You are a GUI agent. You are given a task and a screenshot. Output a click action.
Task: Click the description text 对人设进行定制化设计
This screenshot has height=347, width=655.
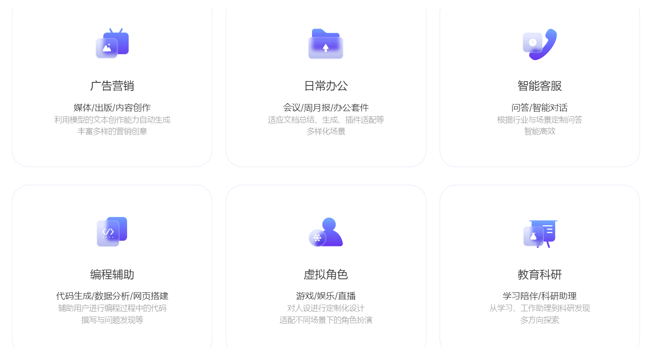click(326, 308)
